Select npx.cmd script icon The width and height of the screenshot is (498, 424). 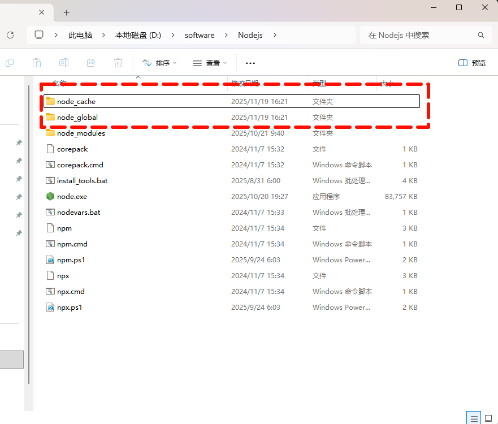click(x=50, y=291)
